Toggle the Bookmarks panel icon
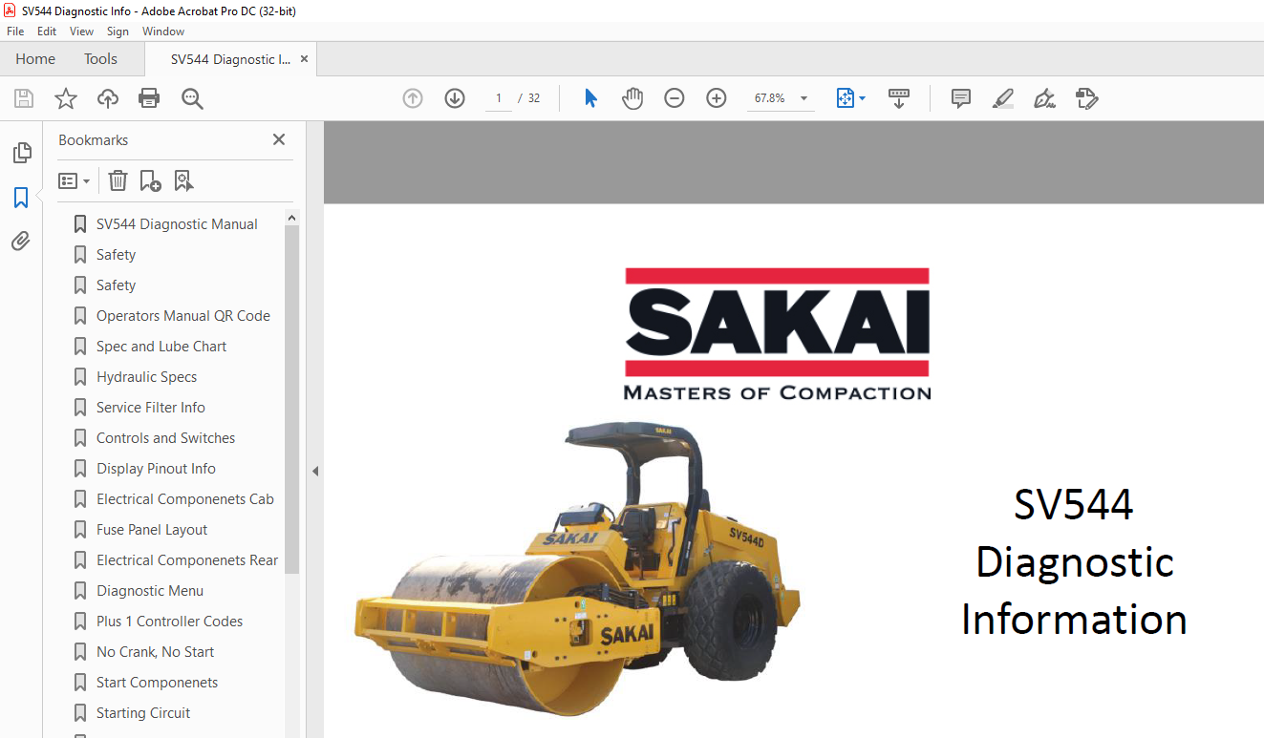This screenshot has height=738, width=1264. 21,198
